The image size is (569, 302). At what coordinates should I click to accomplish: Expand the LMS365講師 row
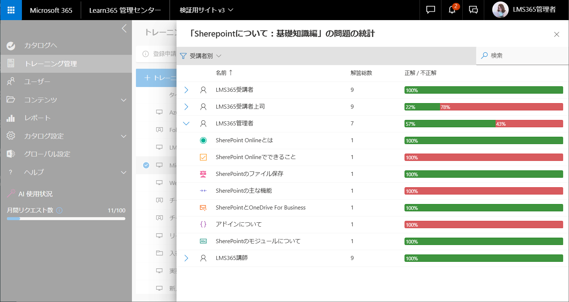[186, 258]
